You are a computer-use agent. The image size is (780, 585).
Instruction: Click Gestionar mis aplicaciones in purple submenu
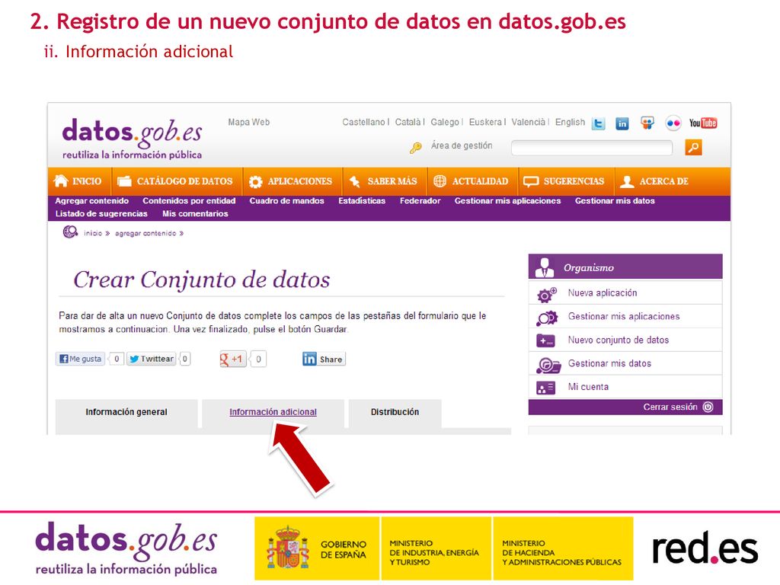tap(507, 201)
